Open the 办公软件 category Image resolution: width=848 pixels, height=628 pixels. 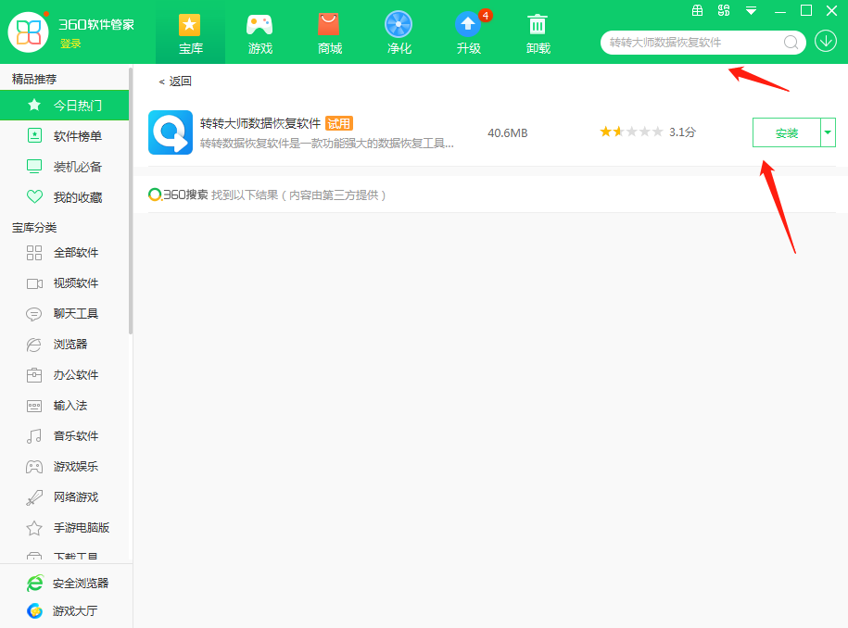pos(64,374)
